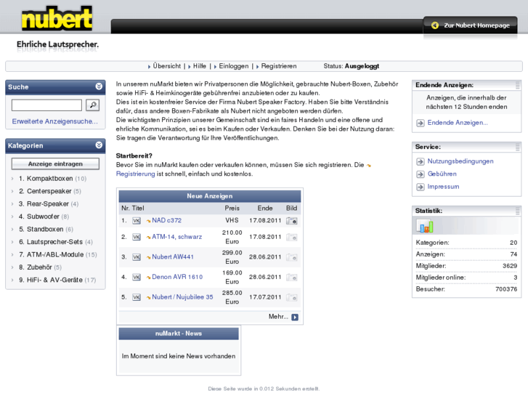Image resolution: width=528 pixels, height=396 pixels.
Task: Click the nuMarkt - News header
Action: tap(179, 334)
